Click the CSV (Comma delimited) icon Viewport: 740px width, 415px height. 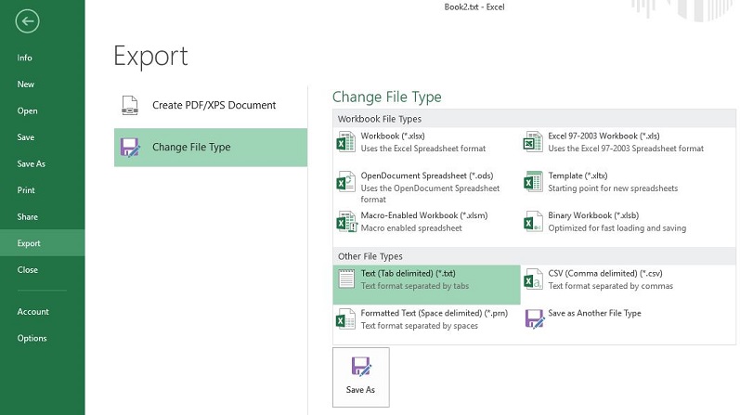tap(533, 279)
